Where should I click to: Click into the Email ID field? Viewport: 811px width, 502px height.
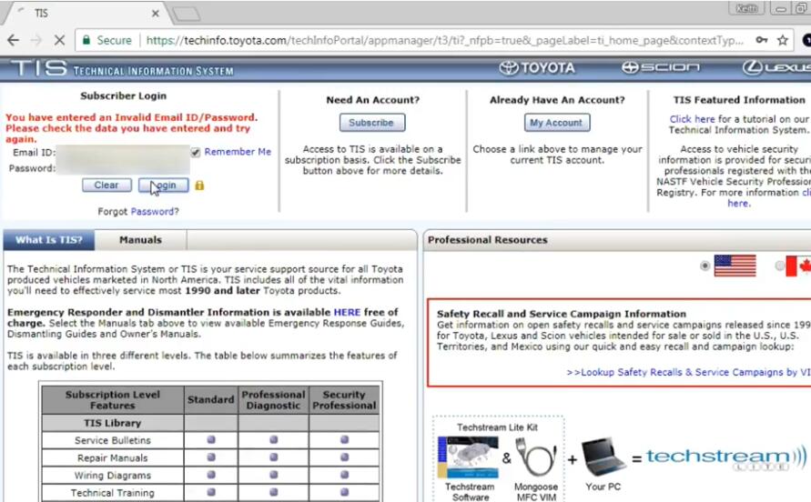coord(123,153)
